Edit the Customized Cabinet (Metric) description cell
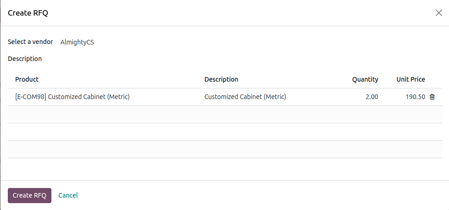The height and width of the screenshot is (210, 449). (x=245, y=97)
